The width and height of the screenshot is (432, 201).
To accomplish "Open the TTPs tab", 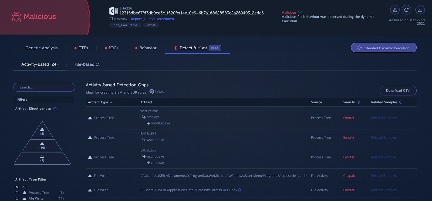I will coord(81,48).
